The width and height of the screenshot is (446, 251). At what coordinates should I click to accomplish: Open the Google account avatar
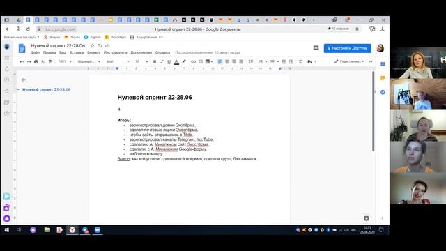pos(380,48)
